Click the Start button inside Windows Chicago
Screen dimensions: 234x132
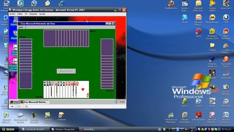coord(14,102)
